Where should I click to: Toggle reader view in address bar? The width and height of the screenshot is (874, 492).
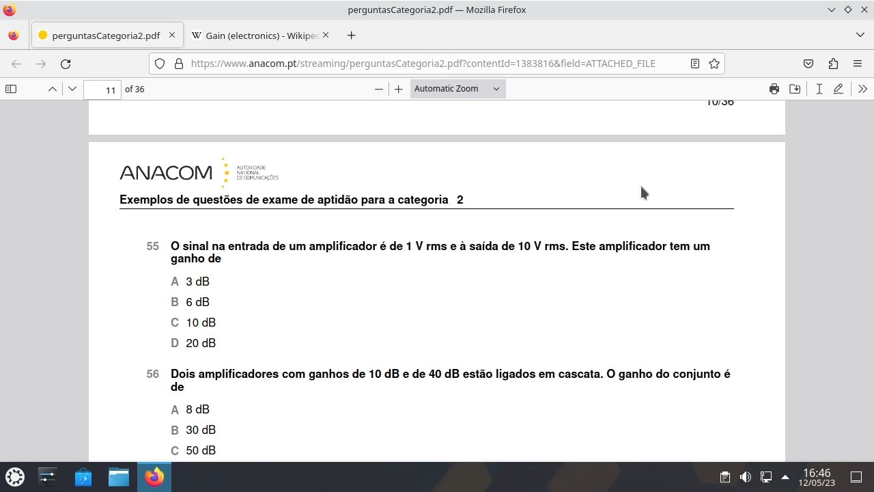[x=695, y=64]
